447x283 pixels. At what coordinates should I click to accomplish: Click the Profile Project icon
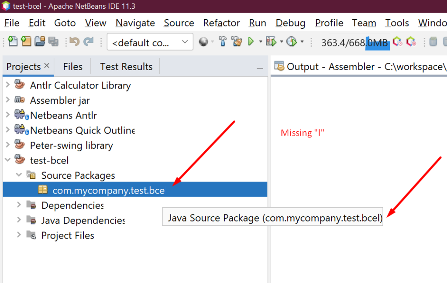pyautogui.click(x=292, y=42)
